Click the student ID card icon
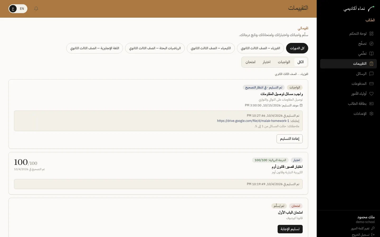Image resolution: width=380 pixels, height=237 pixels. point(372,104)
